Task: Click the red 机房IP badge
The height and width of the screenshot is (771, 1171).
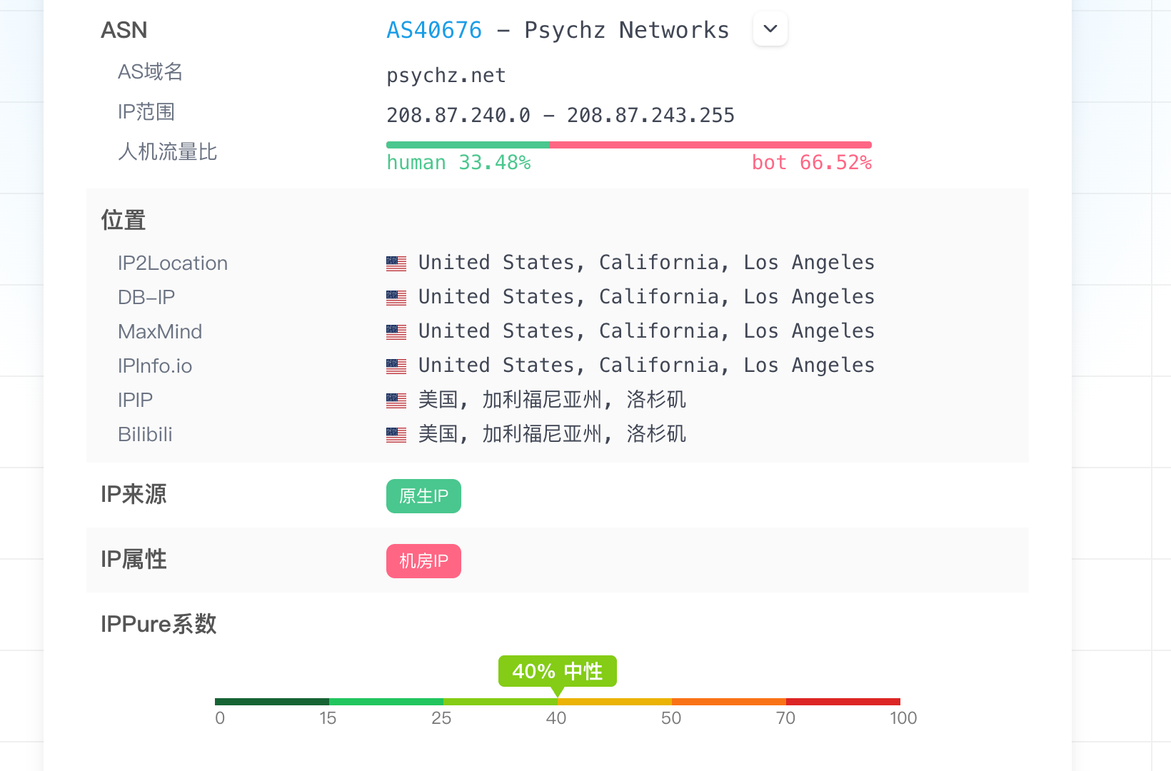Action: [x=423, y=561]
